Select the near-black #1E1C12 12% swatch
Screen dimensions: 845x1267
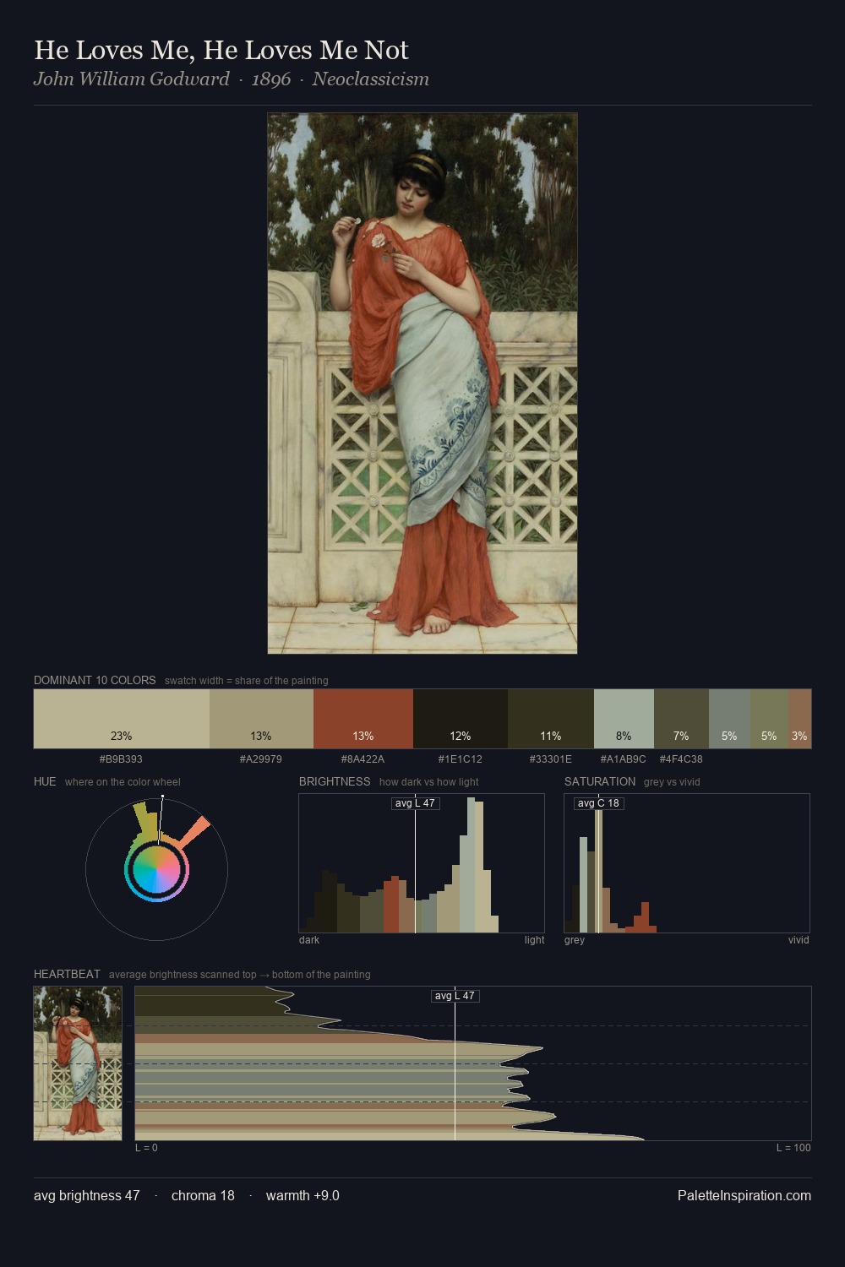461,719
